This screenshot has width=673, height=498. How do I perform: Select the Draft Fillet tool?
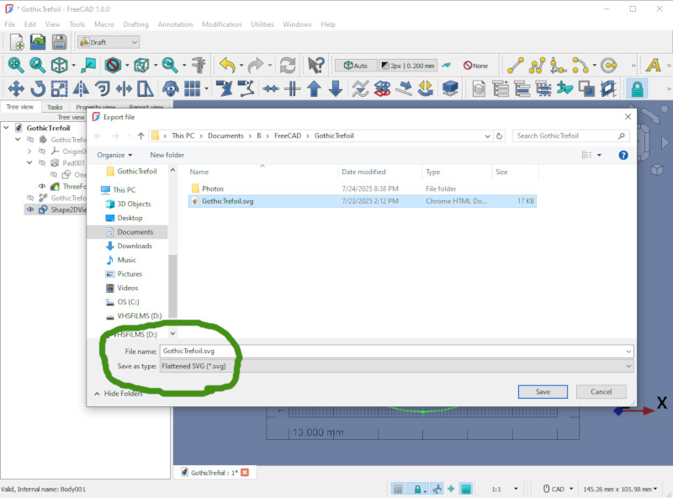559,66
